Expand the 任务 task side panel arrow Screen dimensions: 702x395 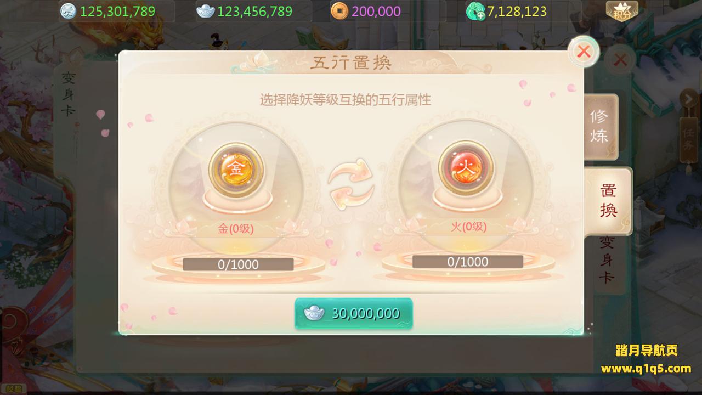(x=688, y=99)
